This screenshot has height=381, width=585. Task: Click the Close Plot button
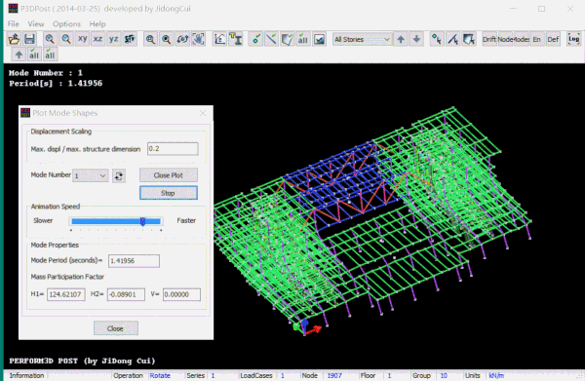[x=169, y=175]
